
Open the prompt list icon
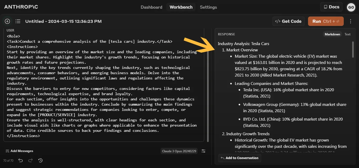tap(18, 21)
